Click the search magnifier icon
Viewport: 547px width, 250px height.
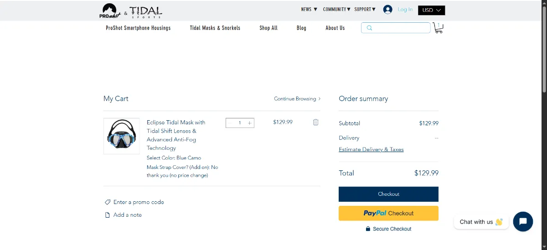[x=370, y=28]
